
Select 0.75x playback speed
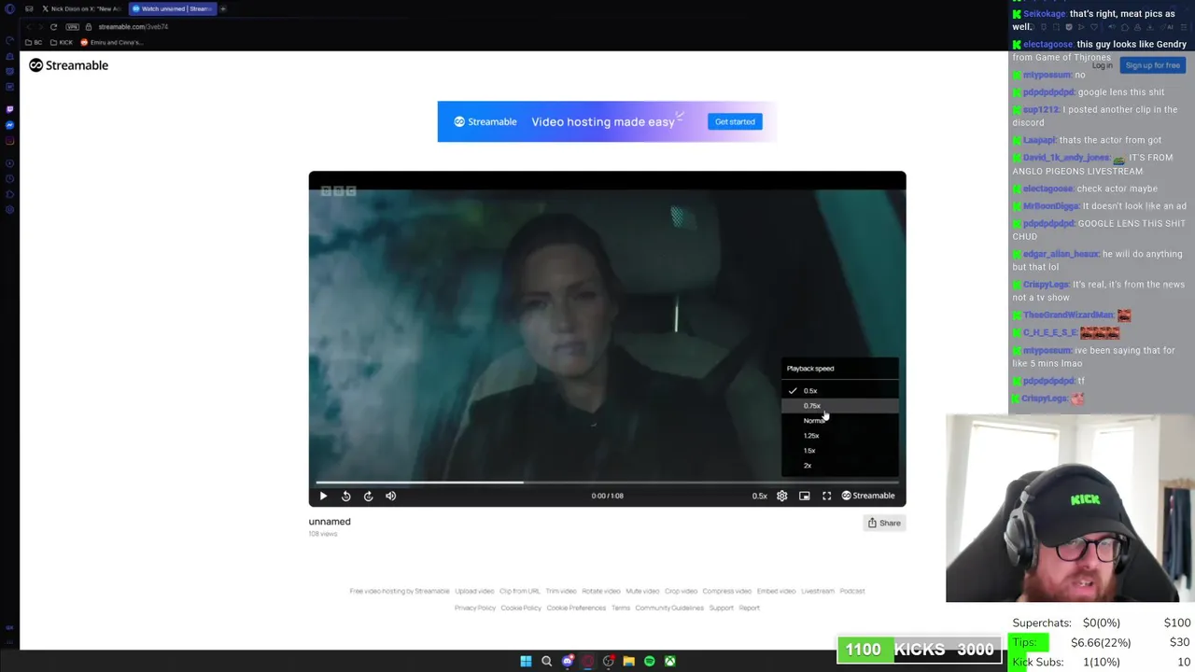(x=840, y=406)
